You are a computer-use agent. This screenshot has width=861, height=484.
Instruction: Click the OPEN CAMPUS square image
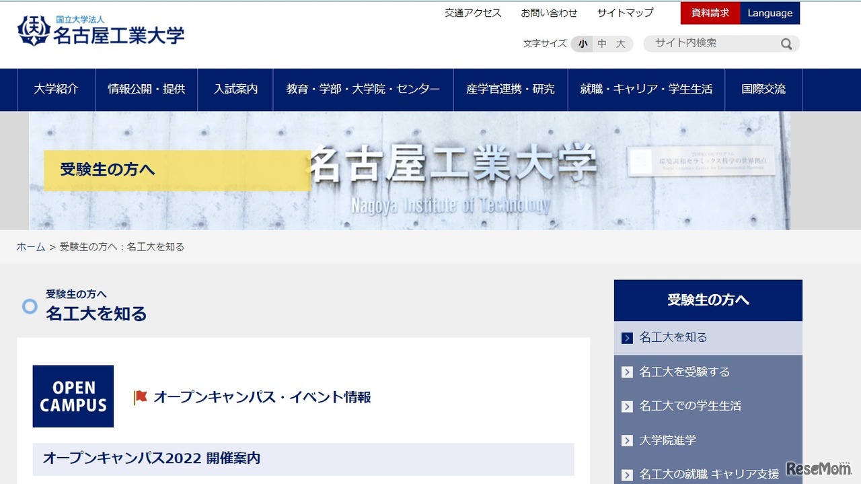(73, 396)
